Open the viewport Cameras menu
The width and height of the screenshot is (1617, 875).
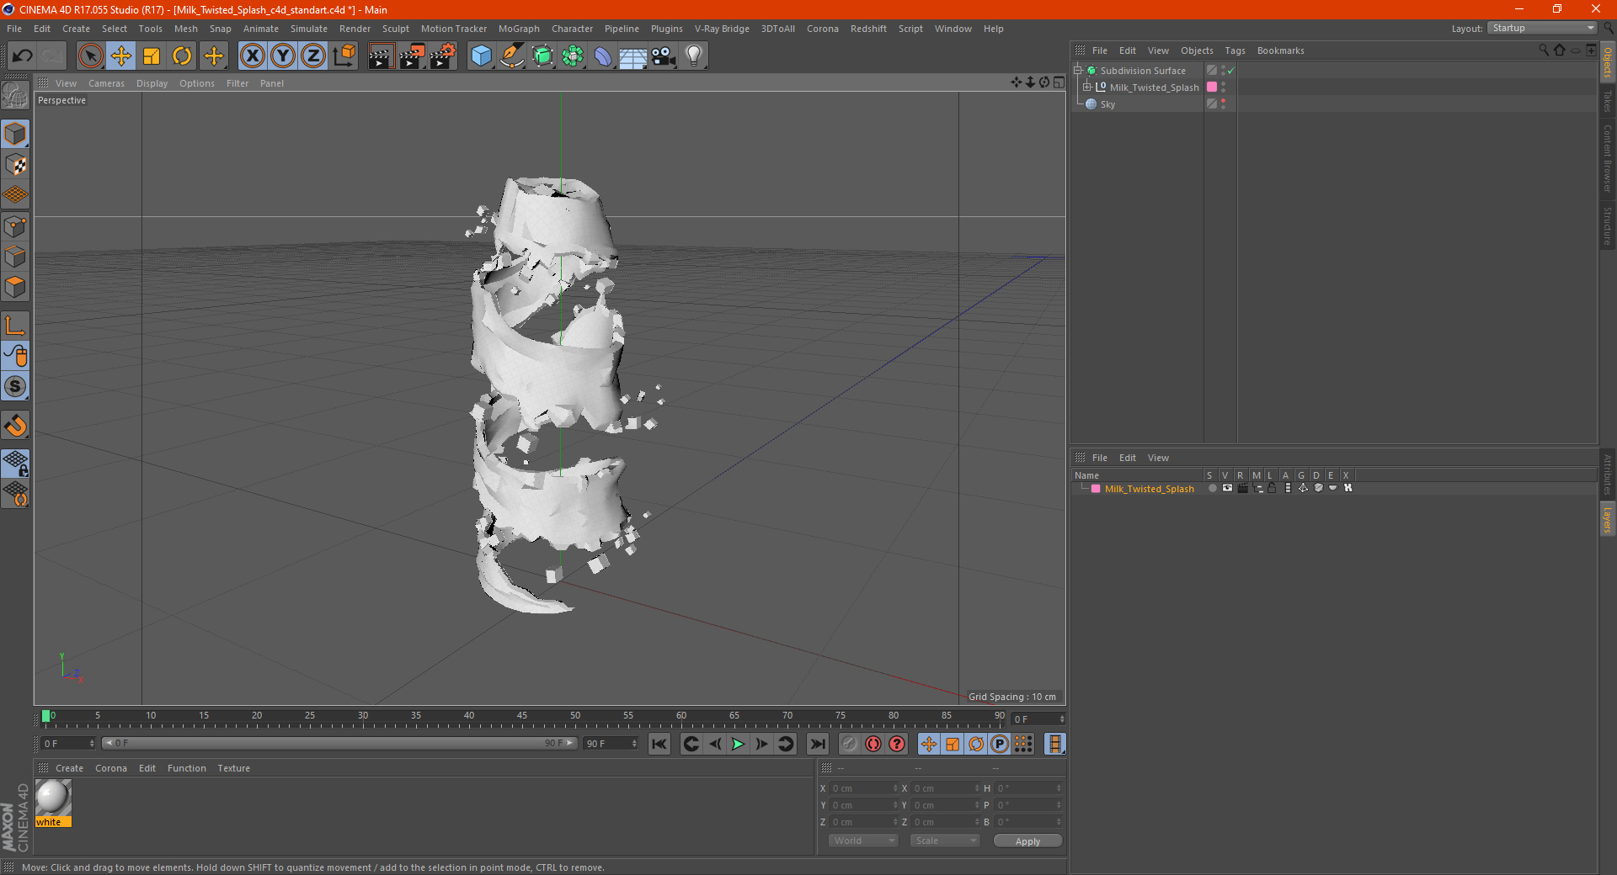106,83
